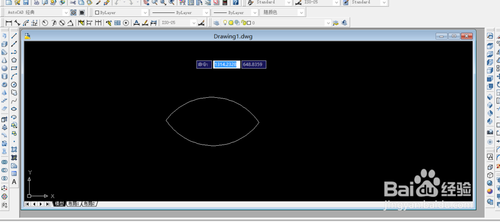Select the Spline tool
Viewport: 500px width, 222px height.
[x=14, y=101]
